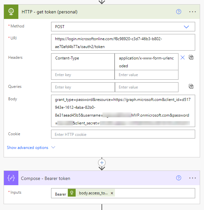Click the URI input field
Viewport: 204px width, 210px height.
click(123, 42)
